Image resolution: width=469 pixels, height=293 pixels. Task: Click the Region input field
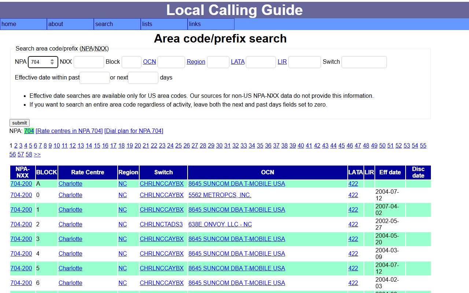click(218, 62)
